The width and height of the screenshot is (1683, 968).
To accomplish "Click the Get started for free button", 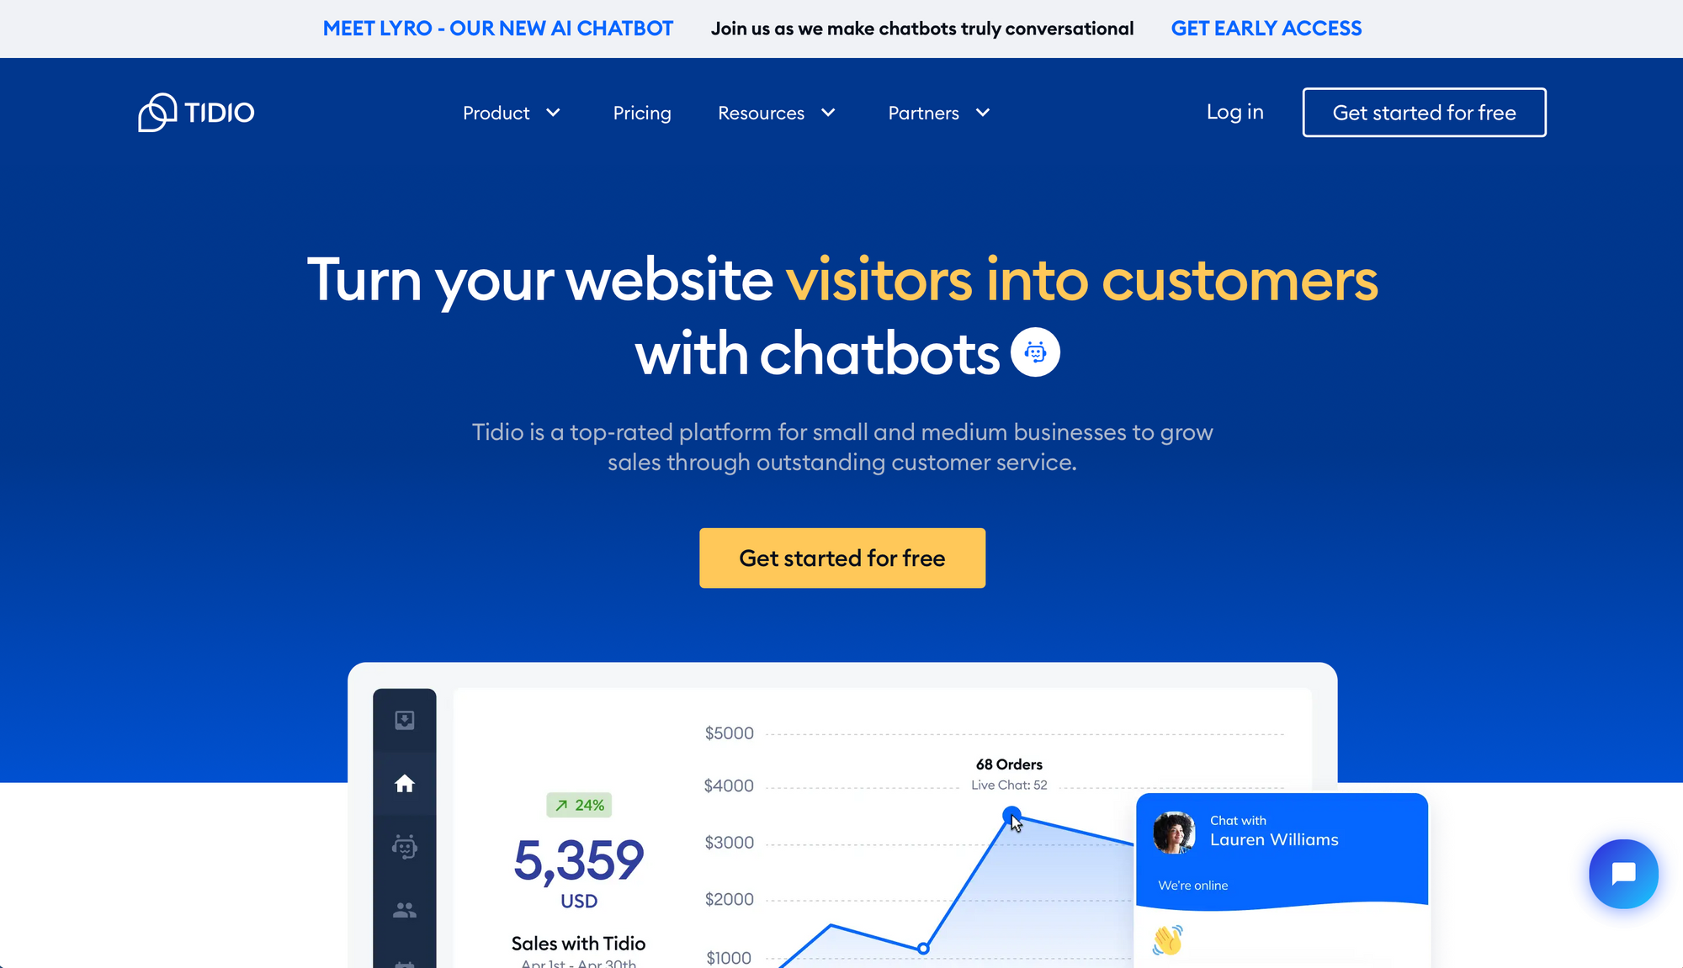I will click(x=841, y=558).
